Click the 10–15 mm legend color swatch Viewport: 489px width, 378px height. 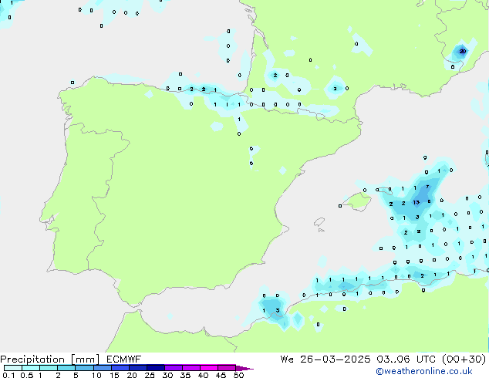coord(102,368)
